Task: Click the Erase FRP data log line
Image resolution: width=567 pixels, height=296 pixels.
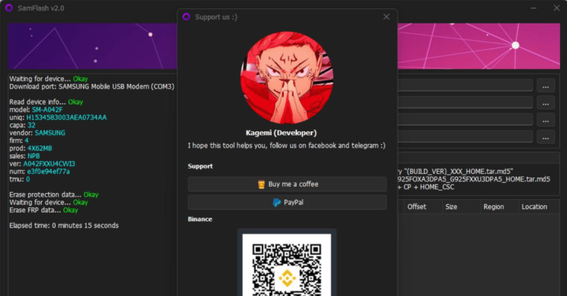Action: (44, 210)
